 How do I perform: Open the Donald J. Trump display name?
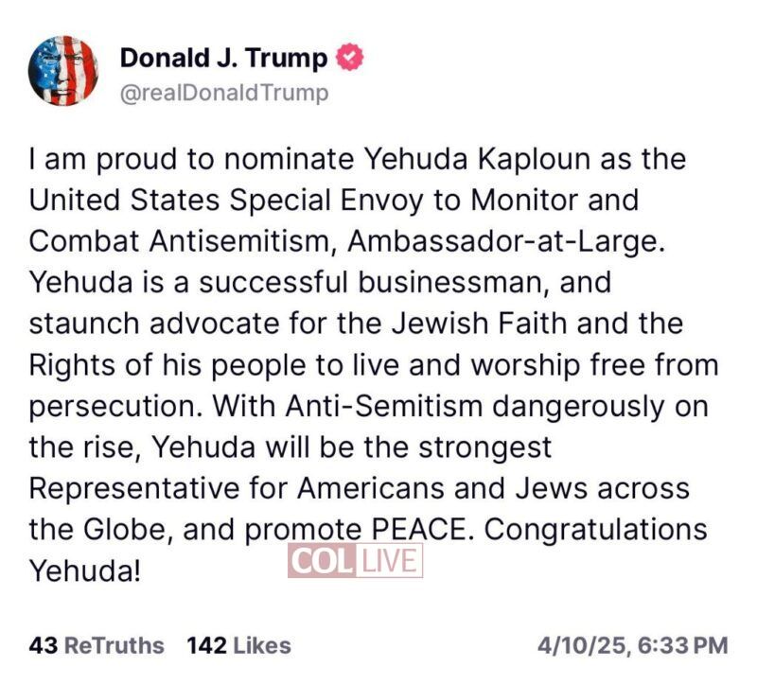click(223, 59)
